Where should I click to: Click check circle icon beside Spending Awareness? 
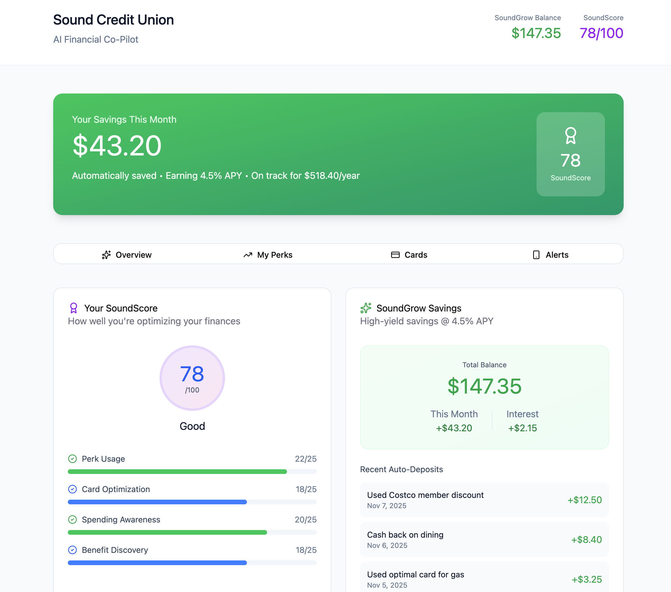tap(72, 520)
